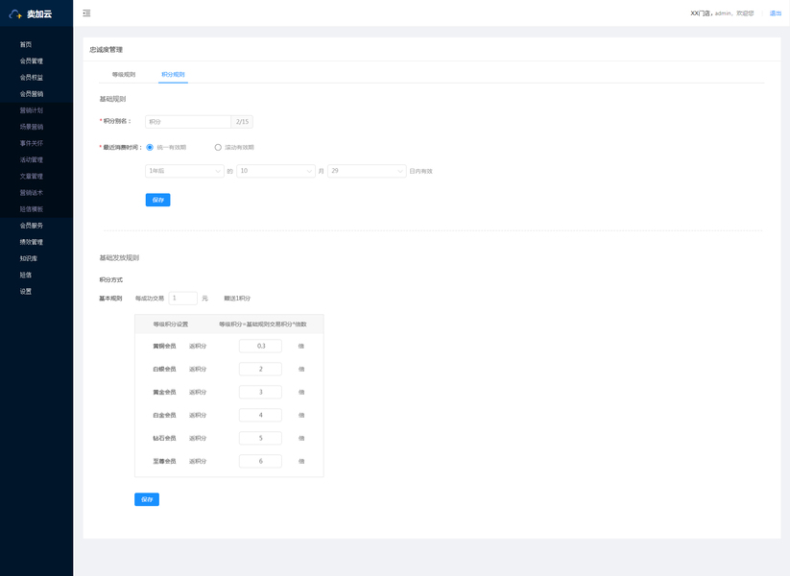The height and width of the screenshot is (576, 790).
Task: Save the 基础规则 section with 保存
Action: pyautogui.click(x=157, y=200)
